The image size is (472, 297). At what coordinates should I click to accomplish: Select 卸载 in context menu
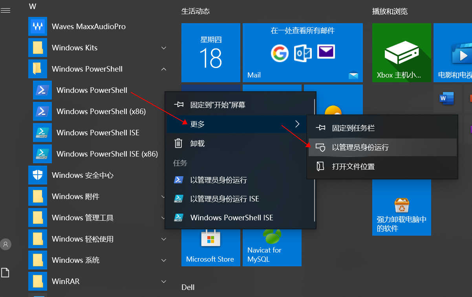240,143
